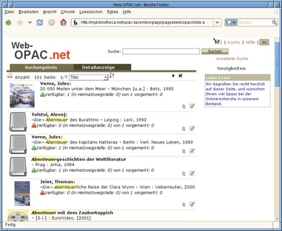Viewport: 282px width, 231px height.
Task: Open the Ansicht menu
Action: coord(50,12)
